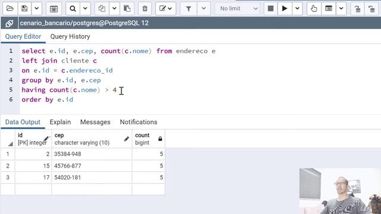Screen dimensions: 381x214
Task: Save the query file
Action: [x=24, y=9]
